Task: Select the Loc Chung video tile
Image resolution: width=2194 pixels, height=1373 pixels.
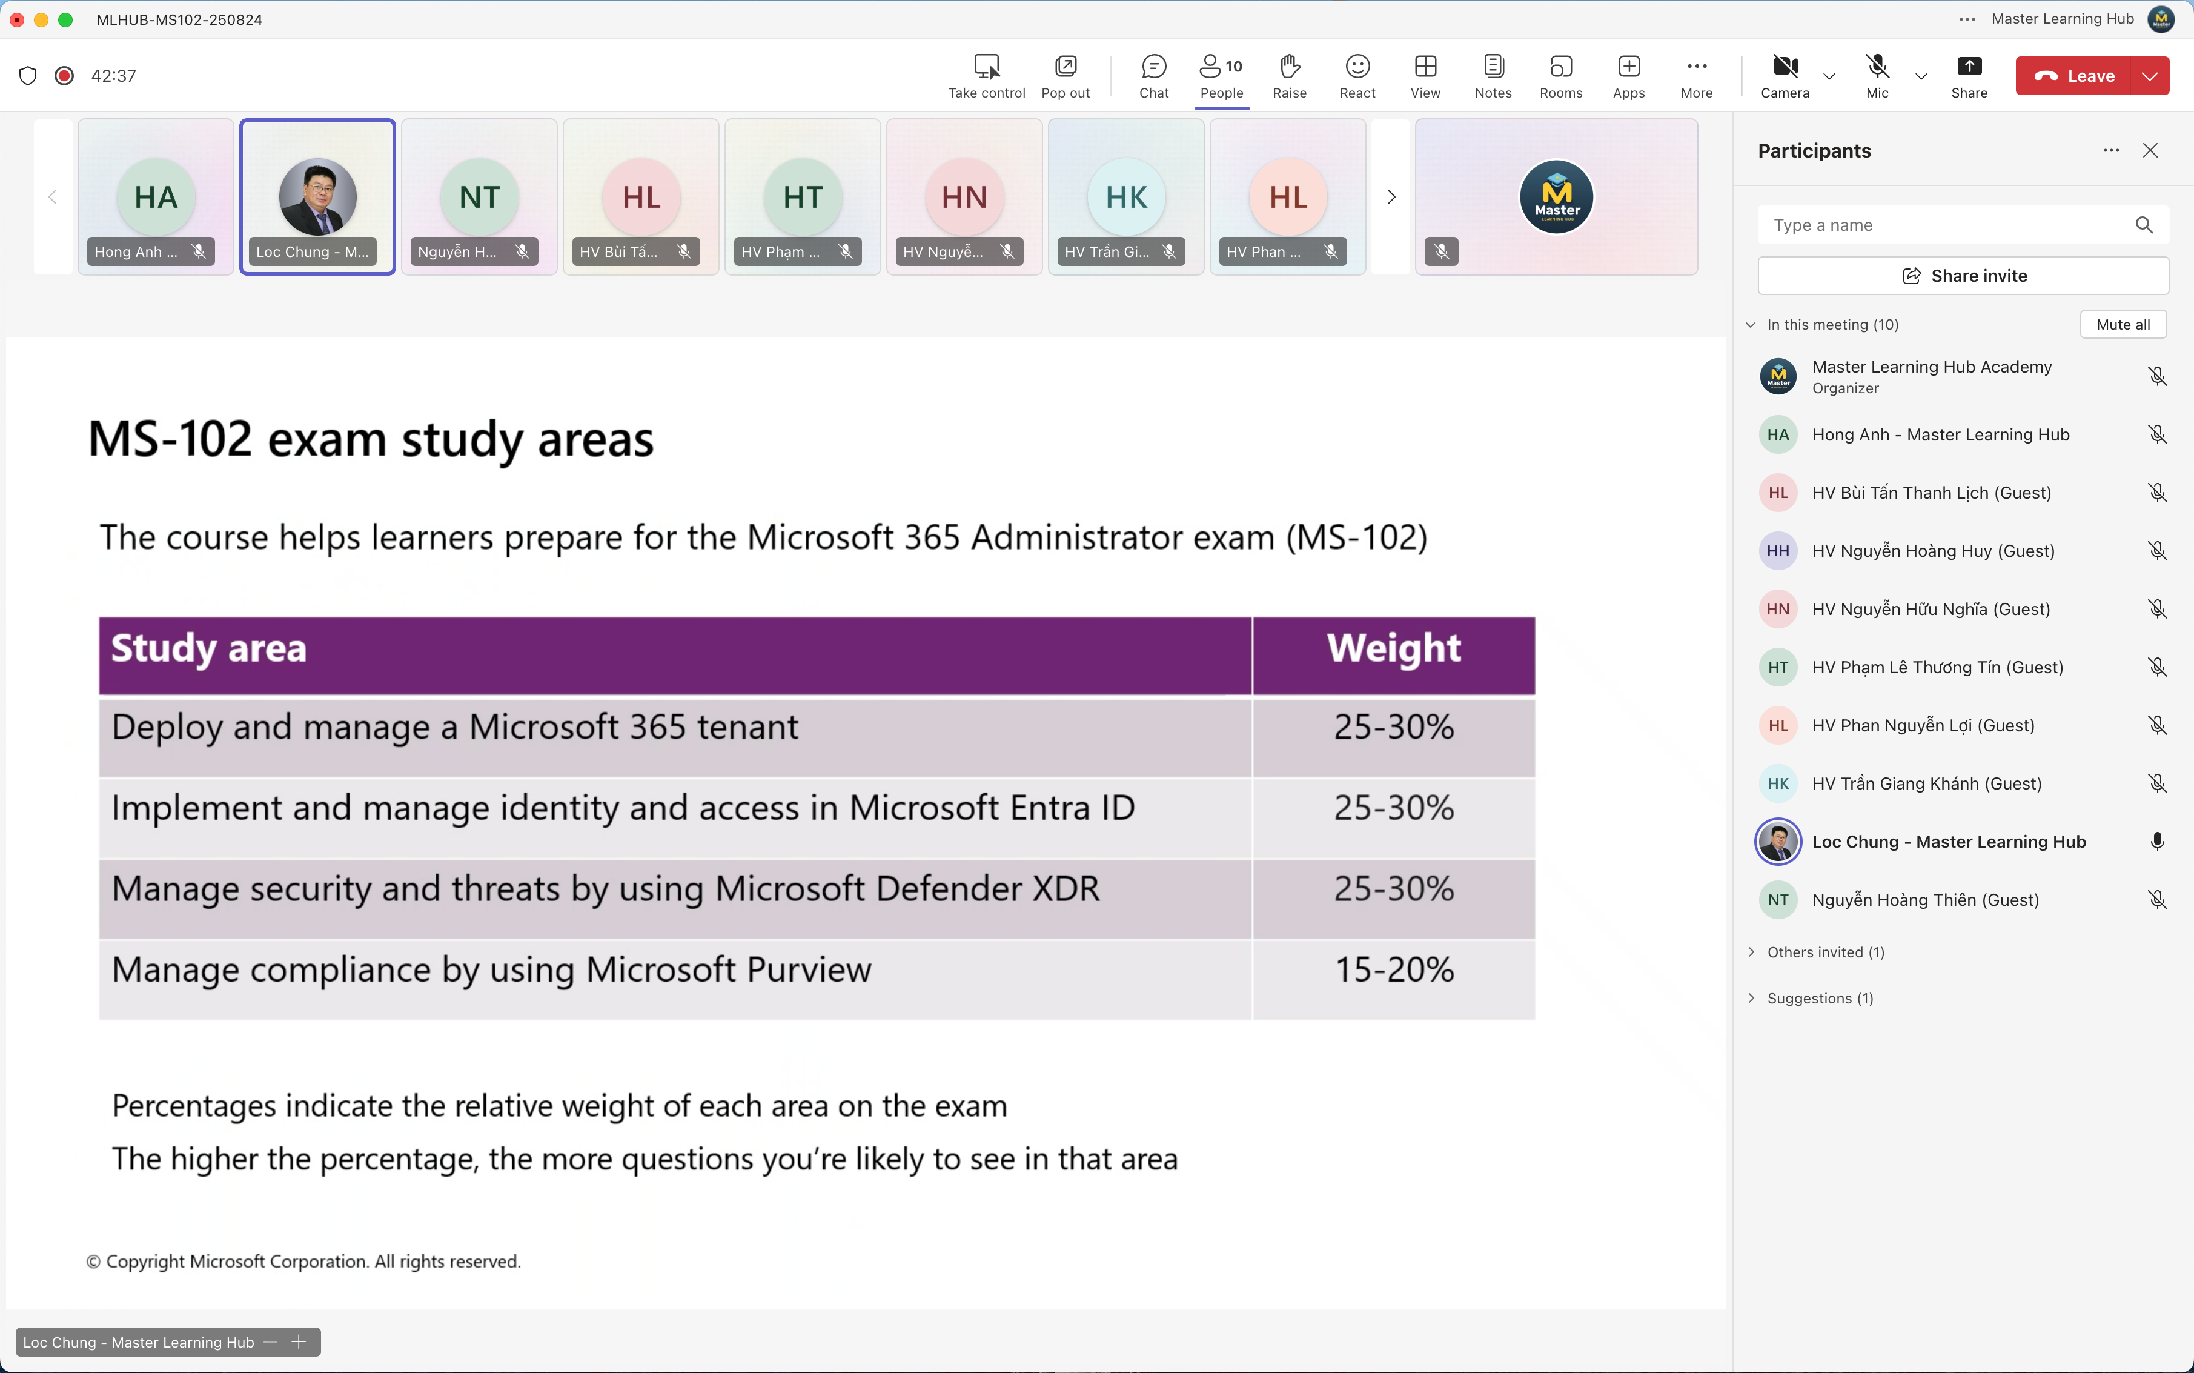Action: [317, 197]
